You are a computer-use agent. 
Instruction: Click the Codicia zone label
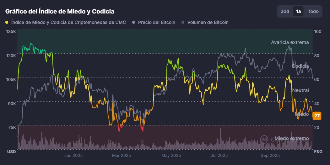pyautogui.click(x=300, y=66)
